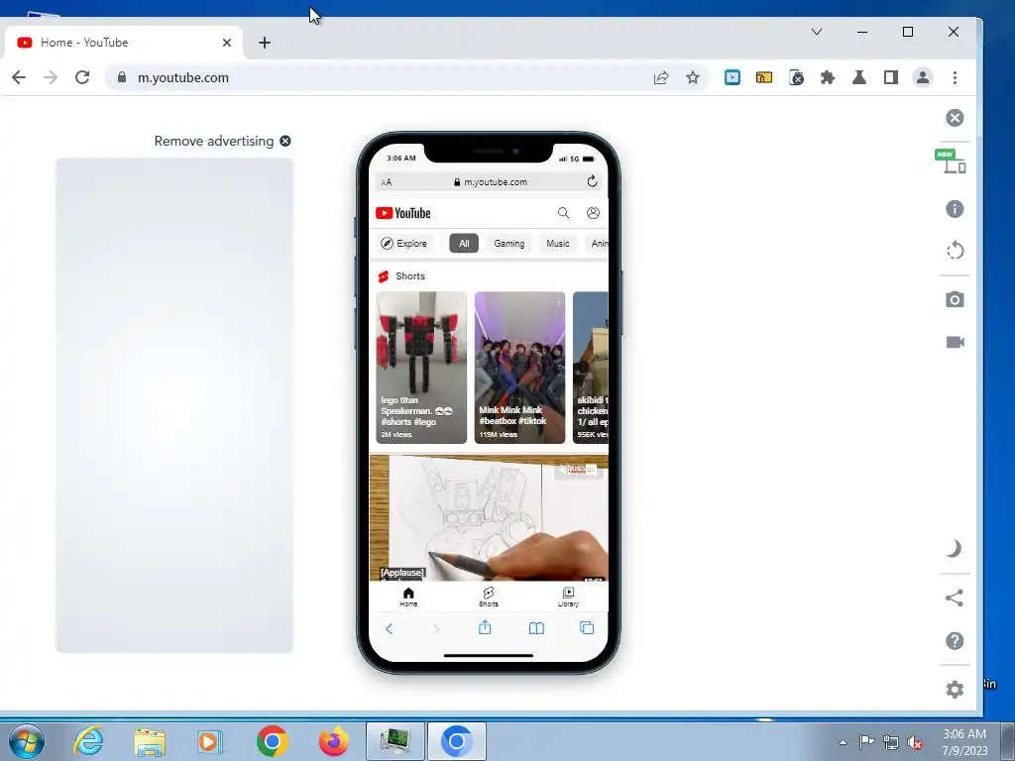Tap the Safari share icon in the phone
The height and width of the screenshot is (761, 1015).
[485, 627]
